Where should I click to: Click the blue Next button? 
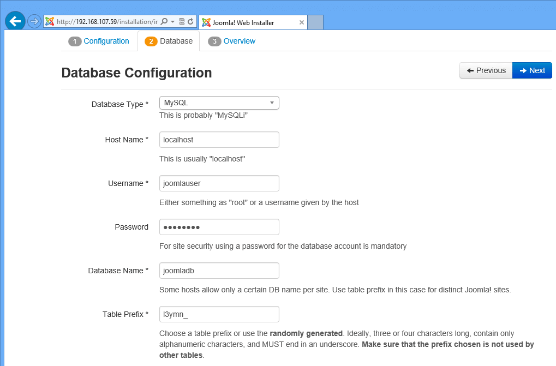pos(532,70)
